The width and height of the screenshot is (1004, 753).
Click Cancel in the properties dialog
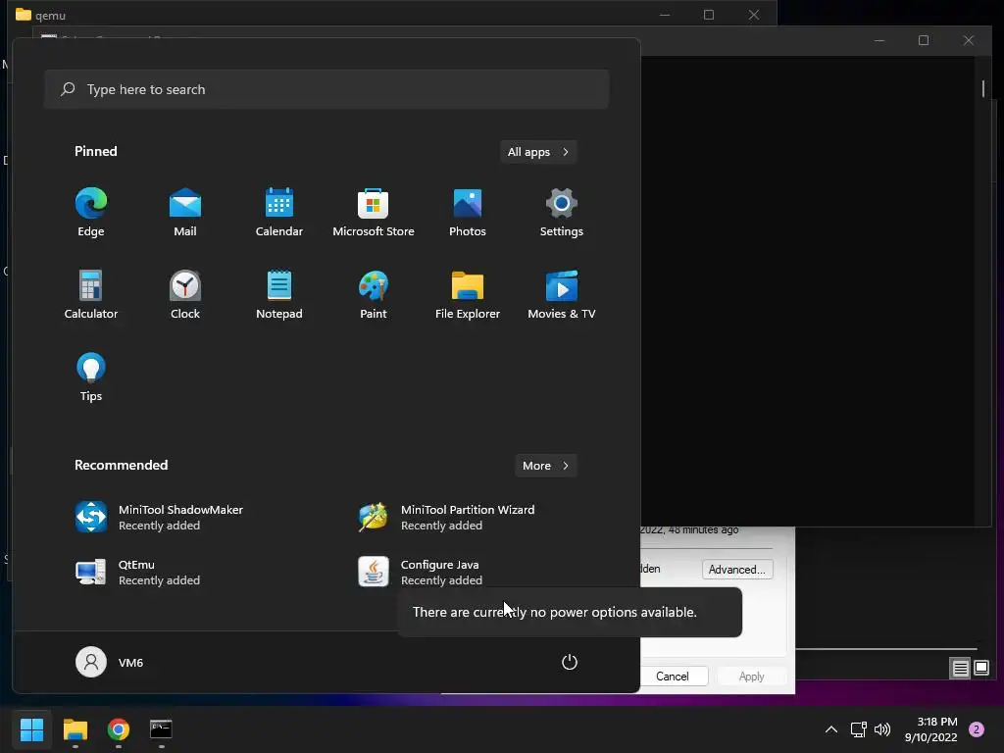pos(673,677)
